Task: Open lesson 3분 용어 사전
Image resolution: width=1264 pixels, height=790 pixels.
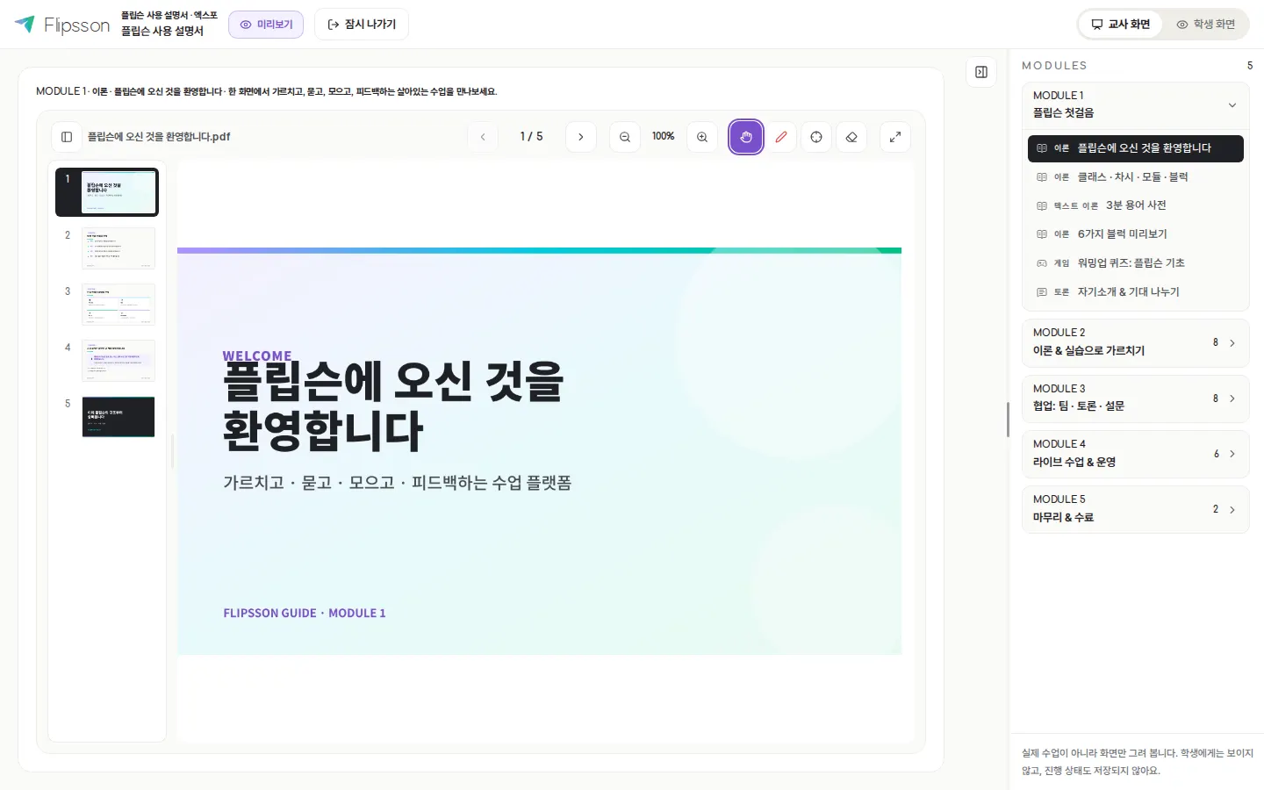Action: (1135, 205)
